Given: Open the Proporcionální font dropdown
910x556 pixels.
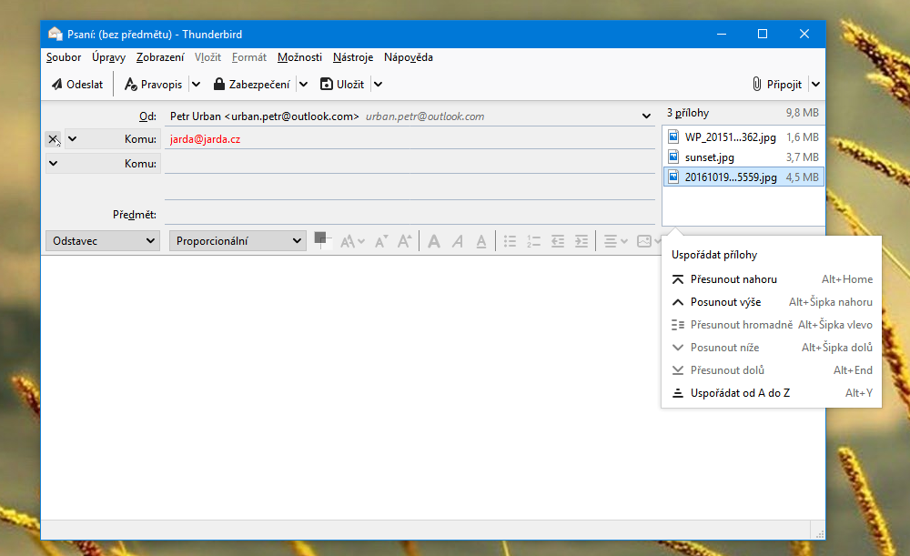Looking at the screenshot, I should pyautogui.click(x=238, y=241).
